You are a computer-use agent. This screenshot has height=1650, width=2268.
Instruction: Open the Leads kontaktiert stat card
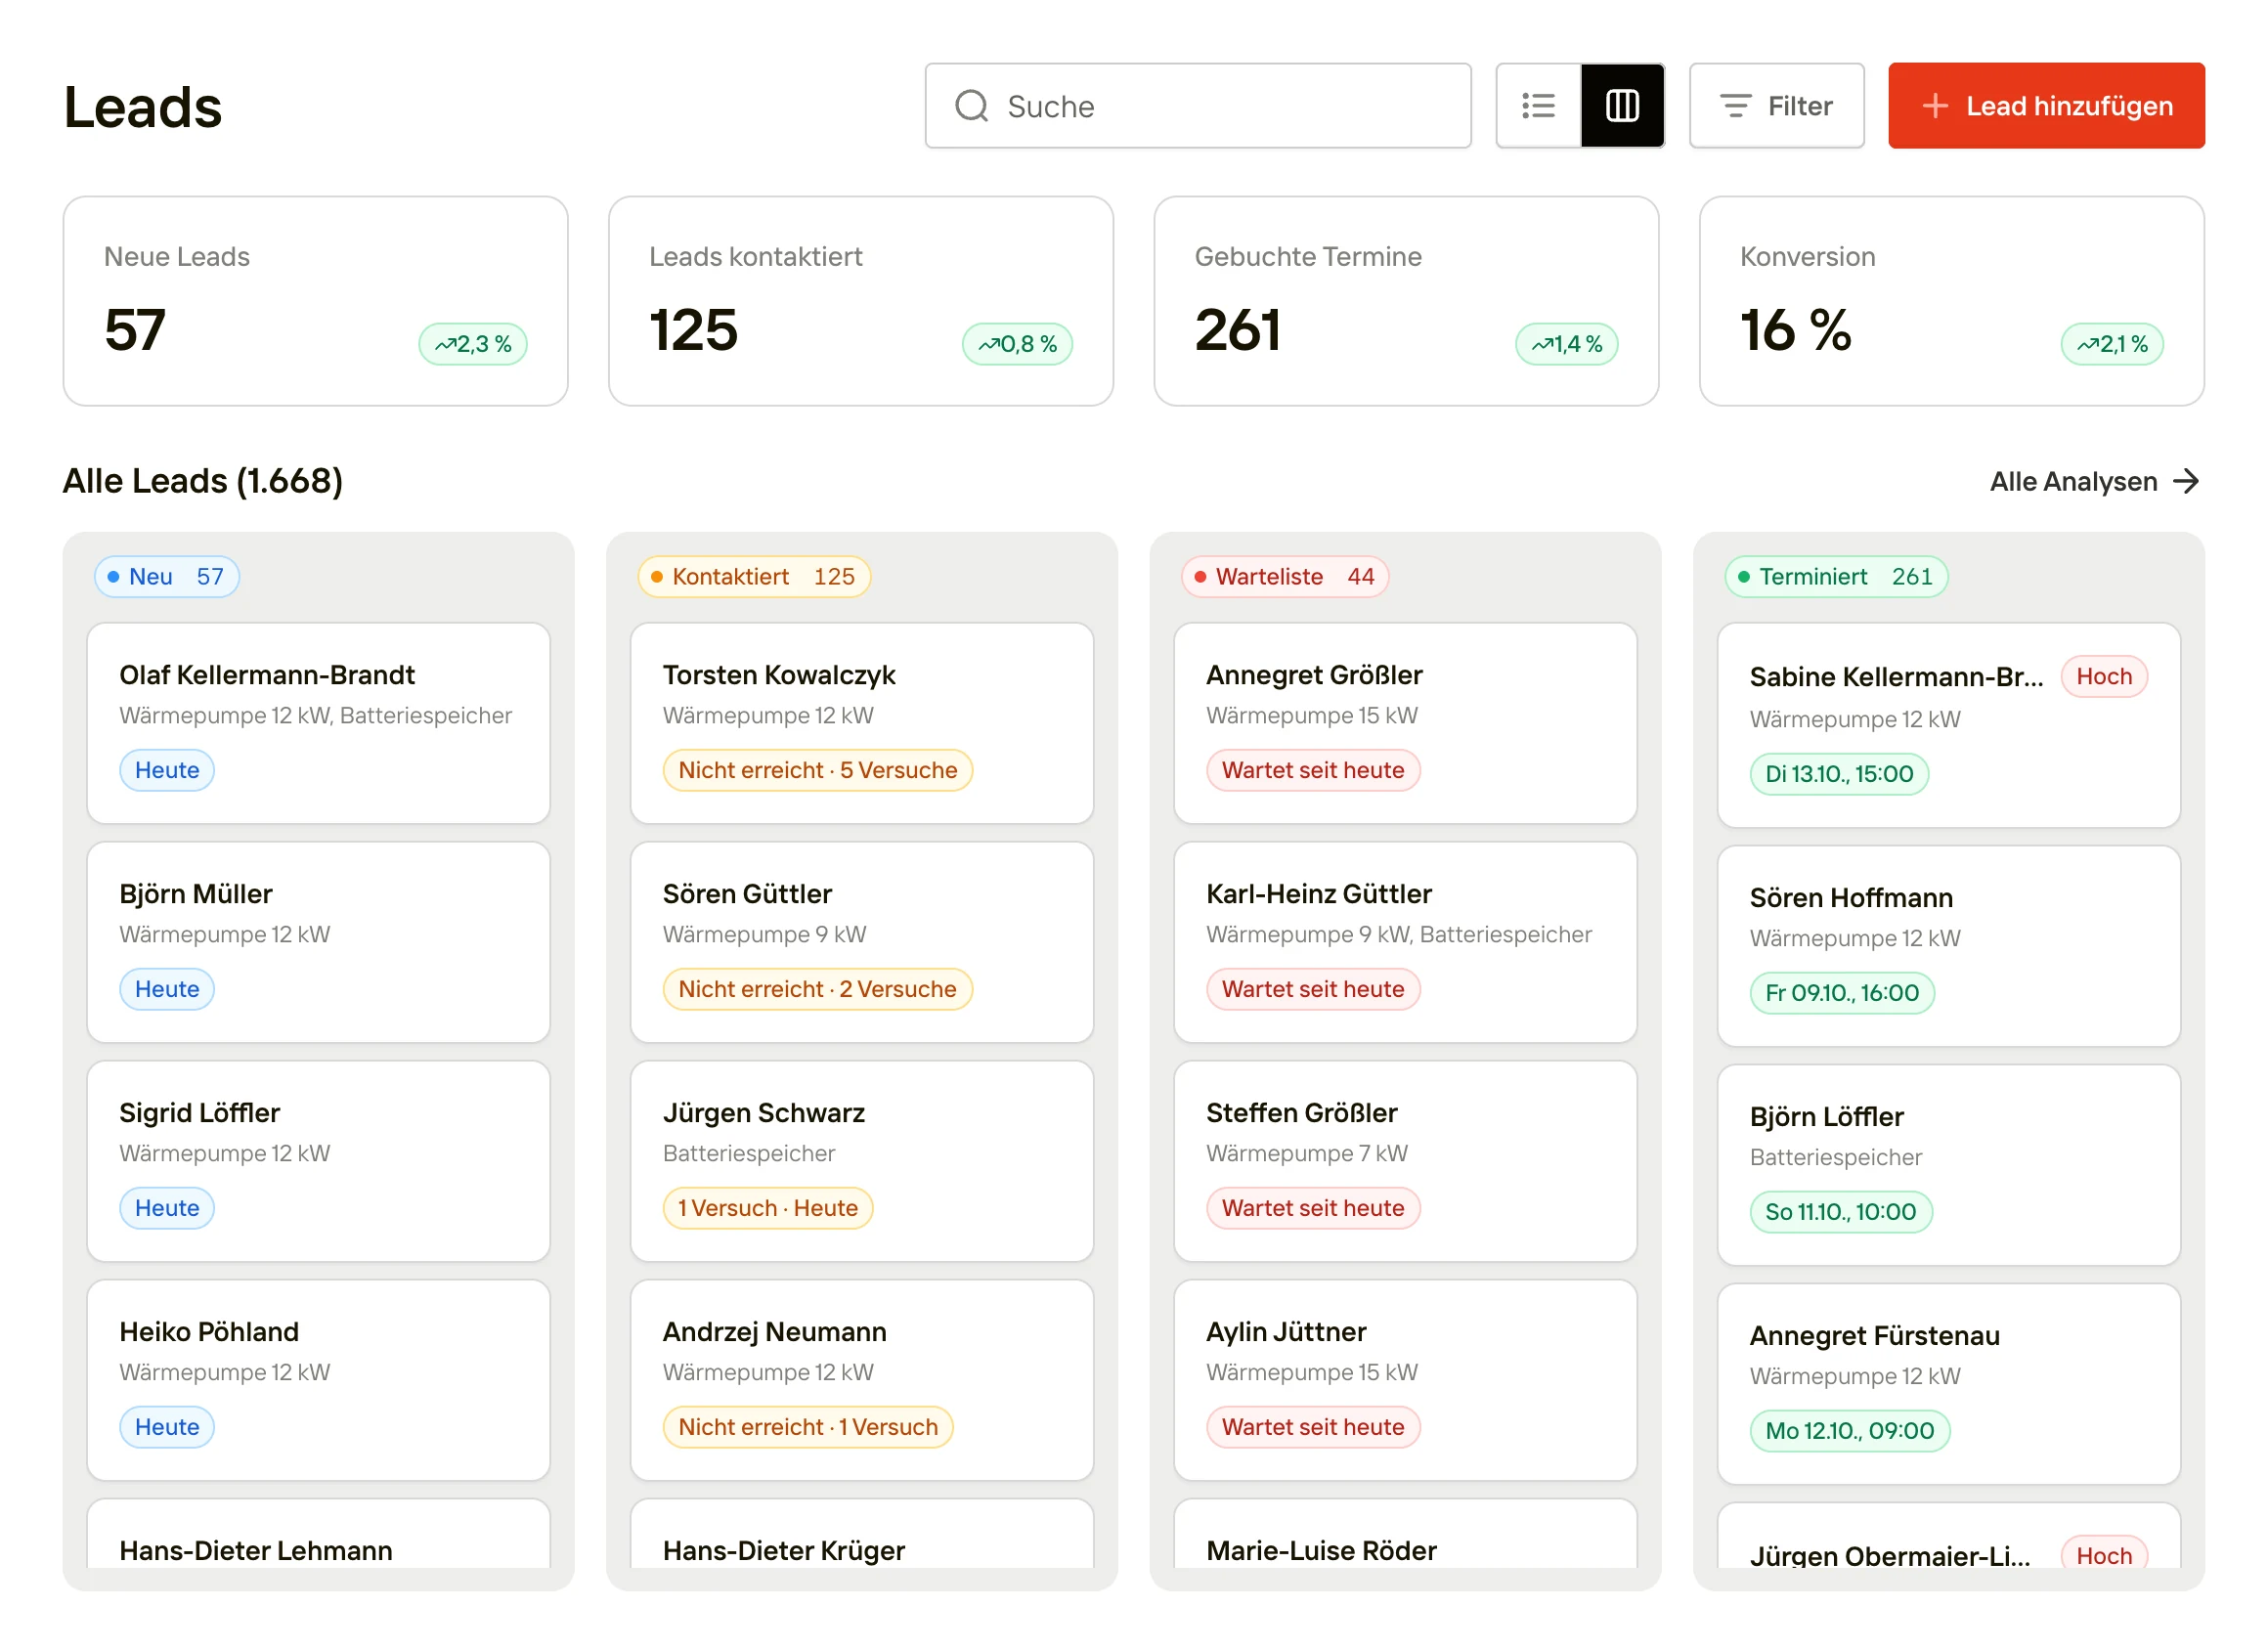860,301
